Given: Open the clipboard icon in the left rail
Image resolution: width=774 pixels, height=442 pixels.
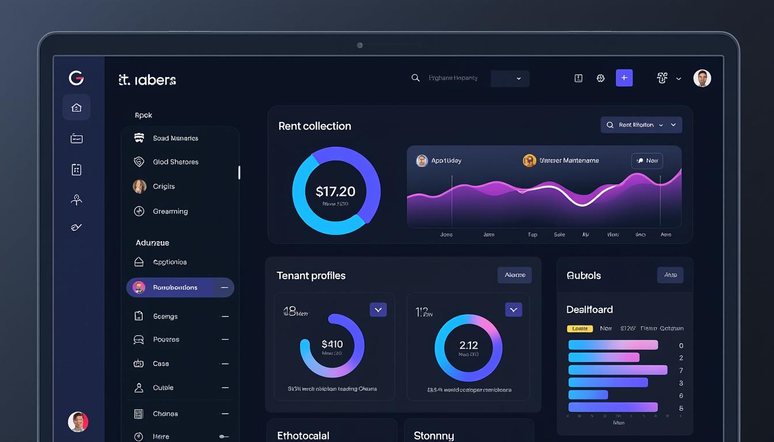Looking at the screenshot, I should point(77,169).
